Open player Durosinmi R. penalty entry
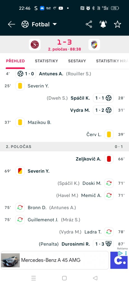 (x=76, y=244)
